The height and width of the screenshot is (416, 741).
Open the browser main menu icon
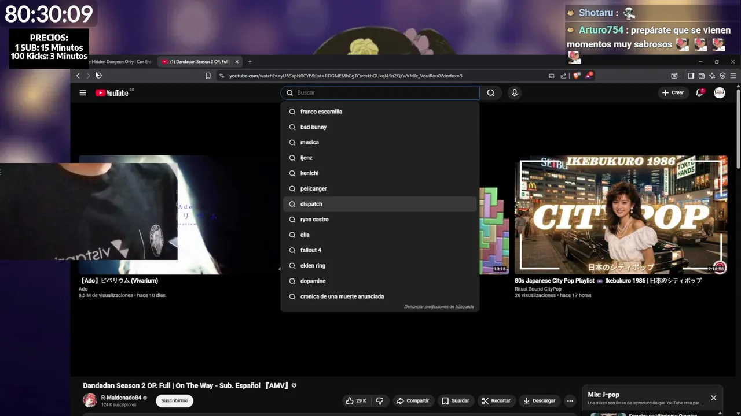pyautogui.click(x=733, y=76)
